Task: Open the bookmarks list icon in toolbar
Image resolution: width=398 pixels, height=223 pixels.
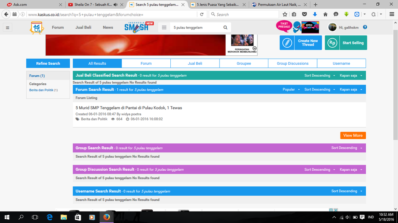Action: (x=294, y=14)
